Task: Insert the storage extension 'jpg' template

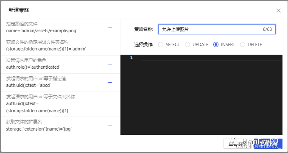Action: tap(110, 126)
